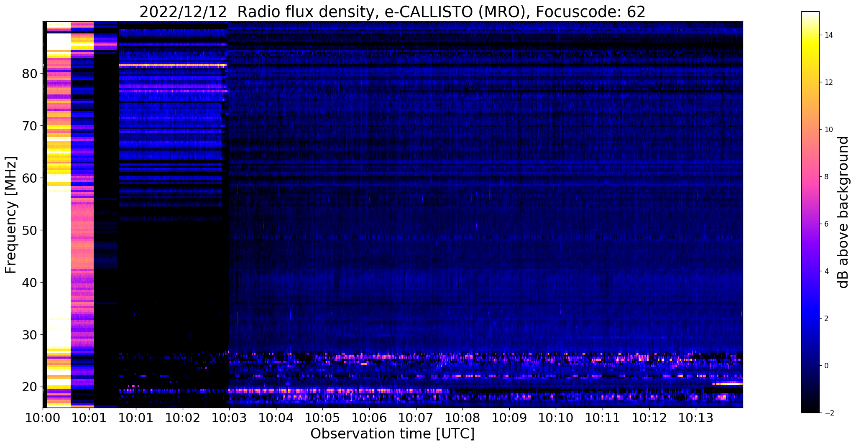Image resolution: width=856 pixels, height=446 pixels.
Task: Click the time-axis tick label 10:06
Action: (x=369, y=418)
